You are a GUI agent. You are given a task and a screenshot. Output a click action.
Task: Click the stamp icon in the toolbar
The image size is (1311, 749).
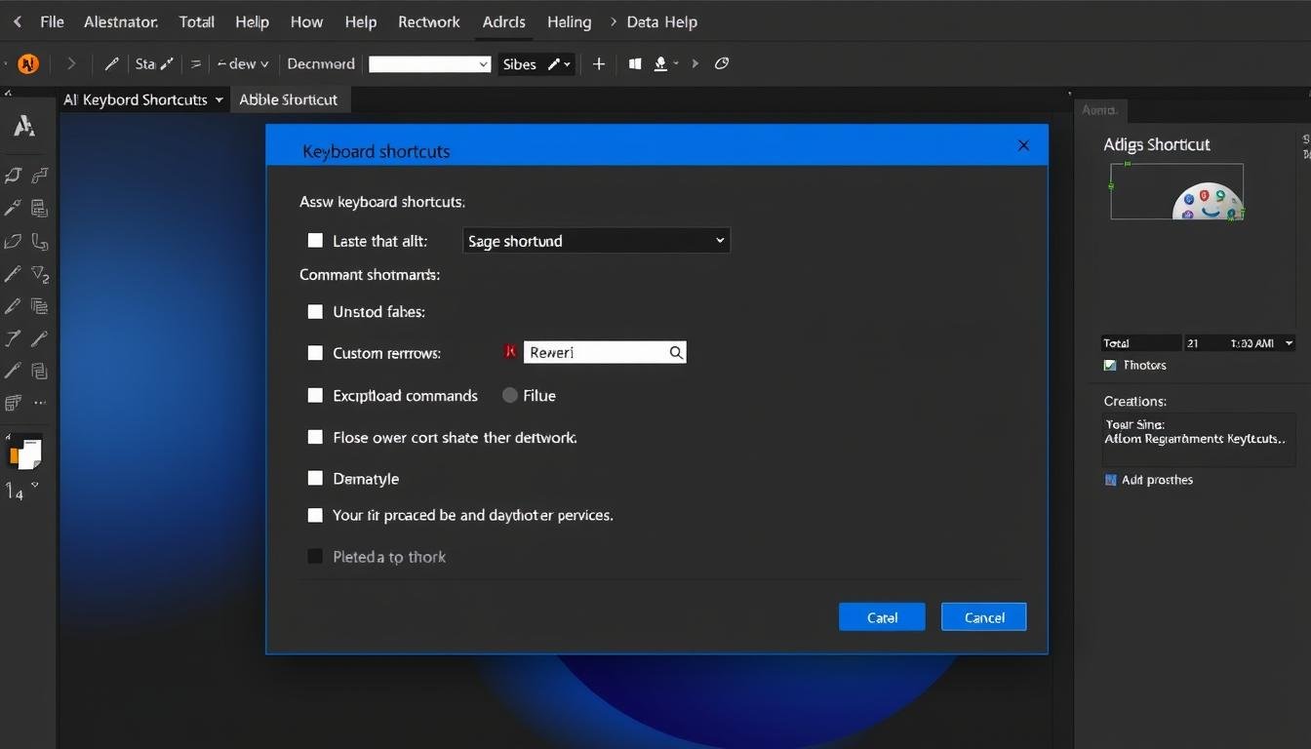pos(660,64)
